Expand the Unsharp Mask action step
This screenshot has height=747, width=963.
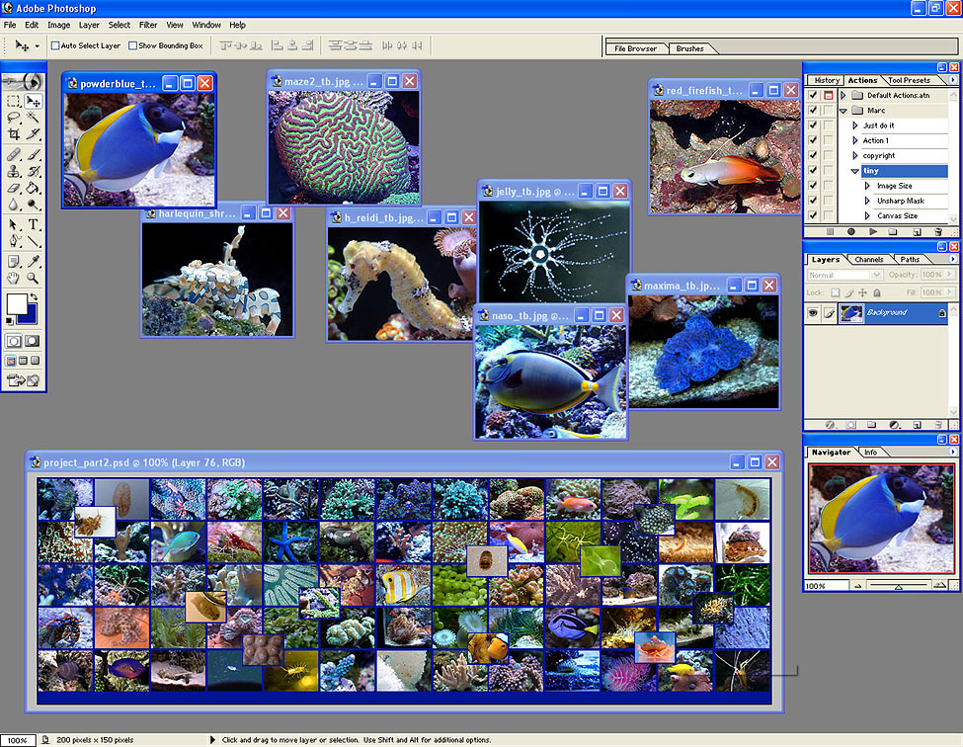tap(866, 201)
